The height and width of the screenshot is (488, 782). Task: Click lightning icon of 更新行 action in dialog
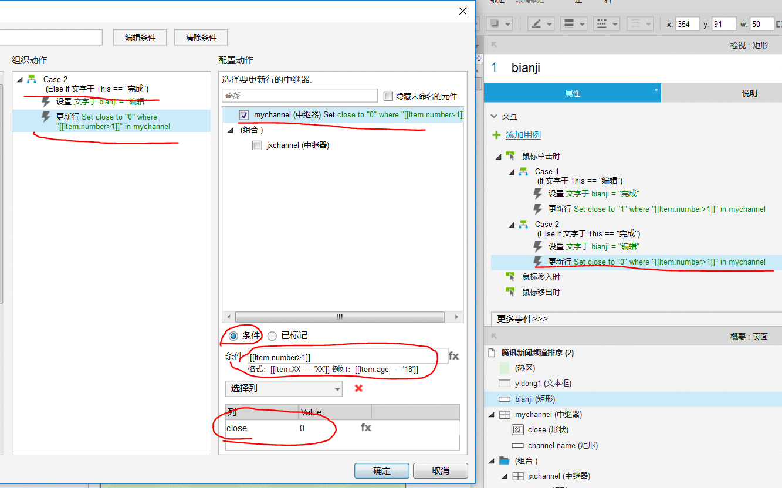pyautogui.click(x=46, y=117)
